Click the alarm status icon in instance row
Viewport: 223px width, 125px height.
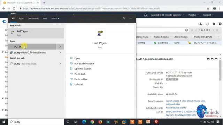point(189,43)
